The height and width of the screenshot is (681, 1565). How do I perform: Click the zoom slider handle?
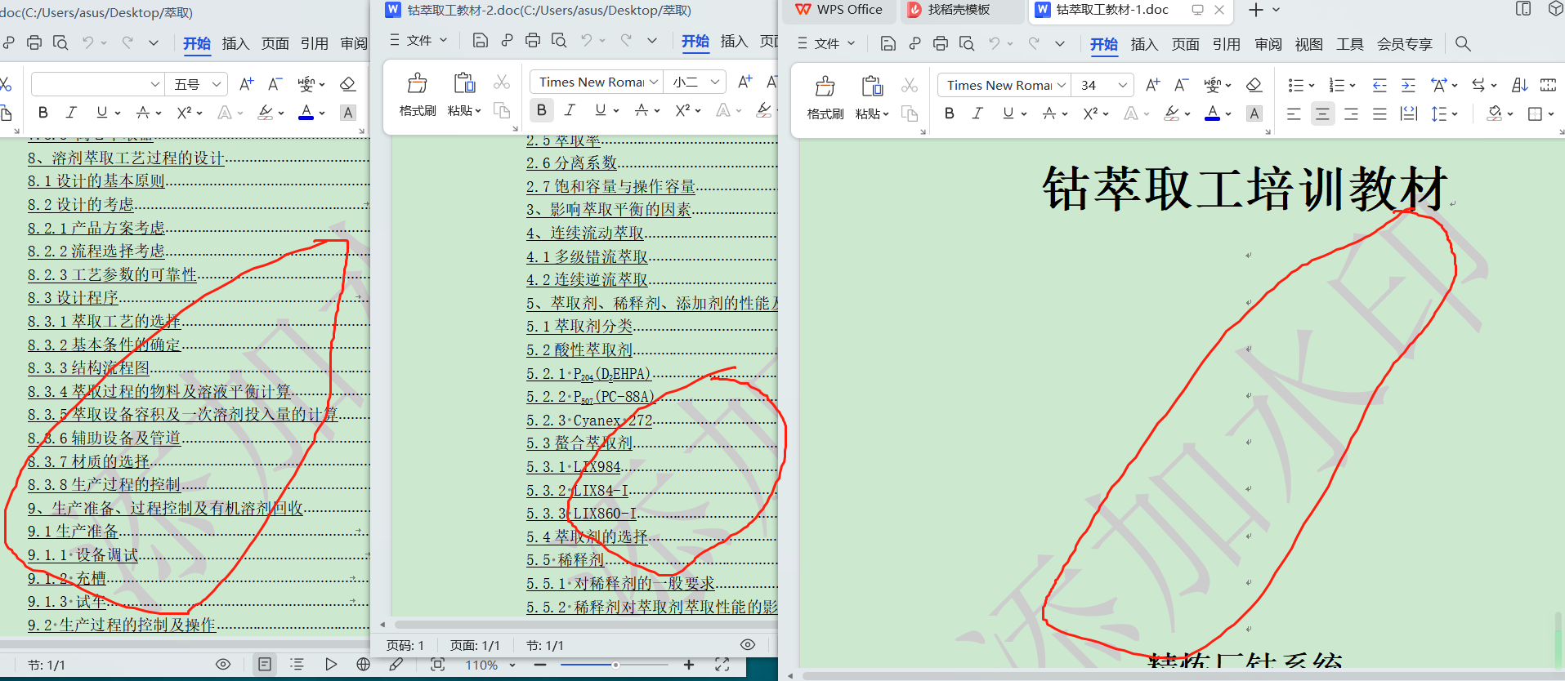[x=615, y=665]
